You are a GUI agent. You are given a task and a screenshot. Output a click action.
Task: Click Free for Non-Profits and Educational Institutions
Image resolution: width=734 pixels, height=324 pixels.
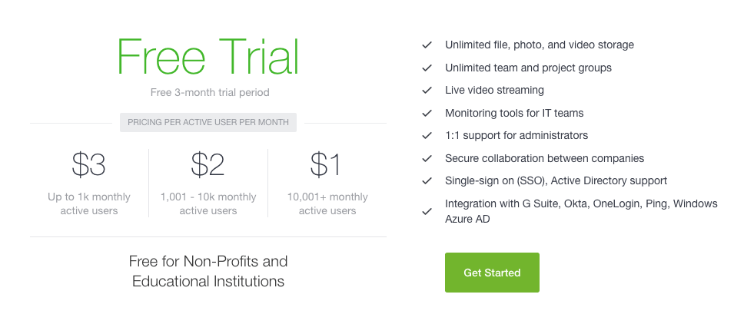coord(208,271)
